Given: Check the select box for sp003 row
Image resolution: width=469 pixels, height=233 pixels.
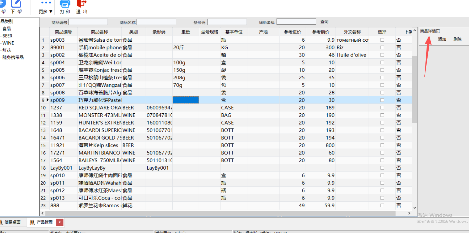Looking at the screenshot, I should (382, 40).
